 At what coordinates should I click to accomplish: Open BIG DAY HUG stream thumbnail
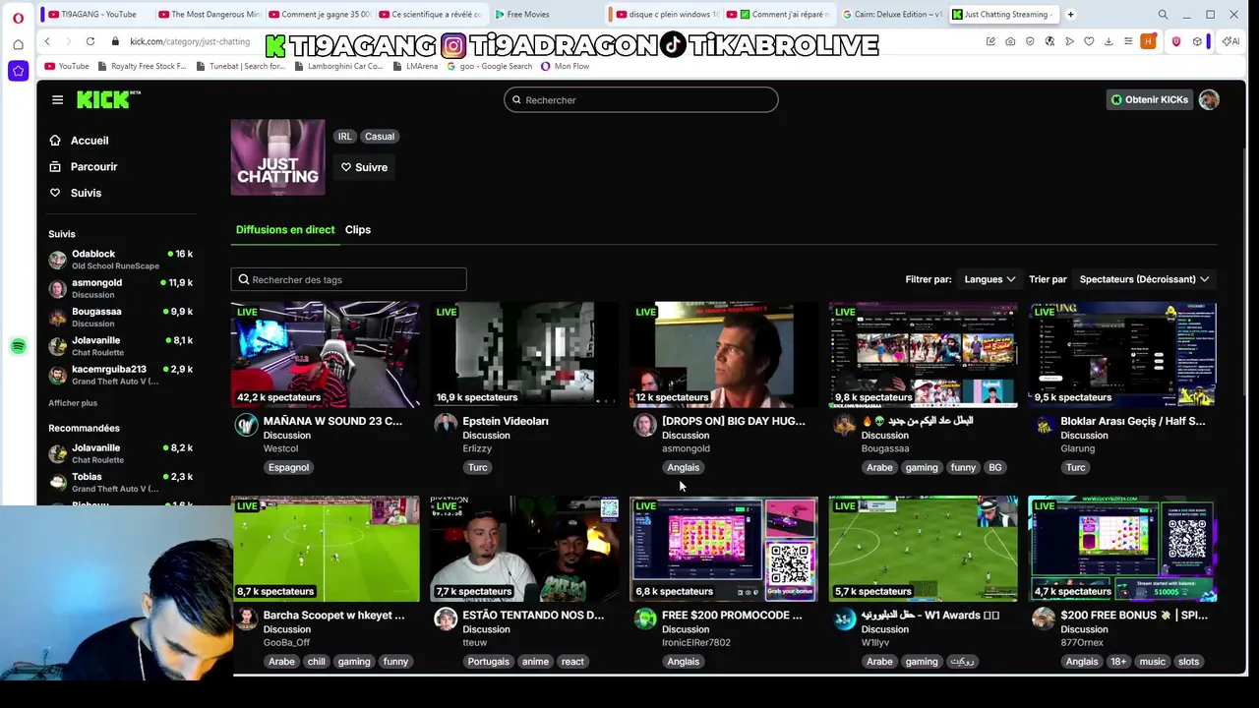(723, 355)
